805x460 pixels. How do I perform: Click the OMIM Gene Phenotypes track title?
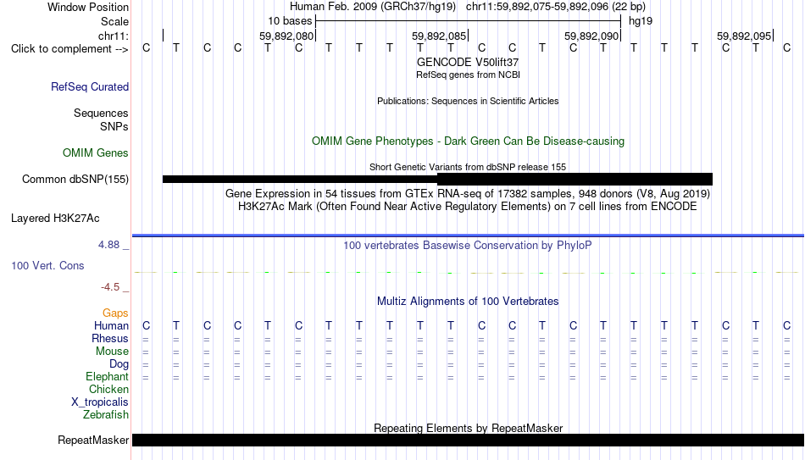469,141
